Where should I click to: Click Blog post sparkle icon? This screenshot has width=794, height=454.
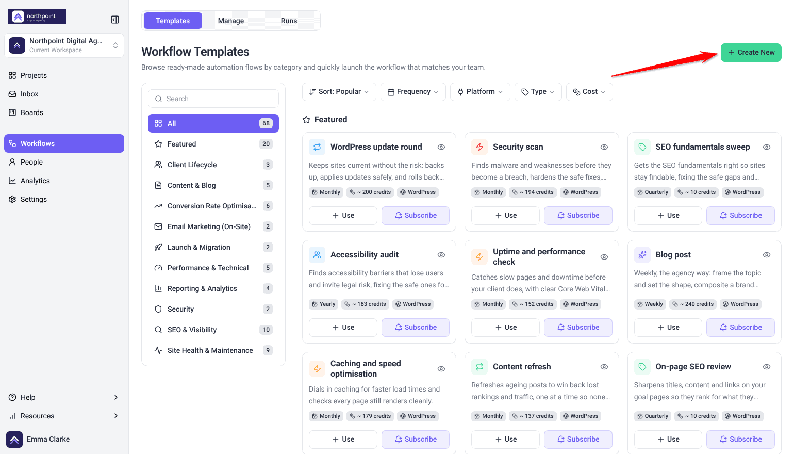point(642,255)
